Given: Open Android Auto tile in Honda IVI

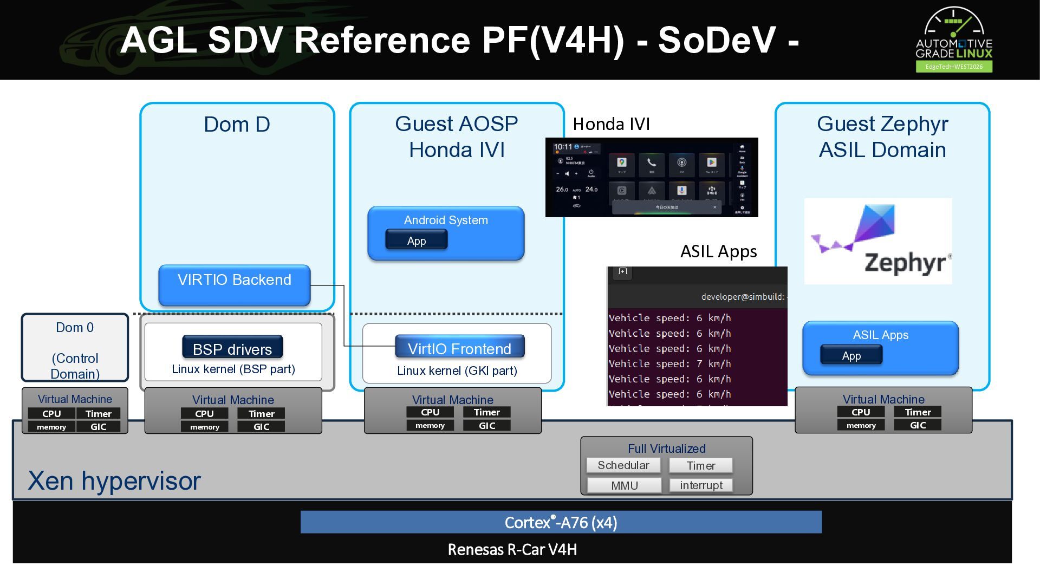Looking at the screenshot, I should pyautogui.click(x=652, y=191).
